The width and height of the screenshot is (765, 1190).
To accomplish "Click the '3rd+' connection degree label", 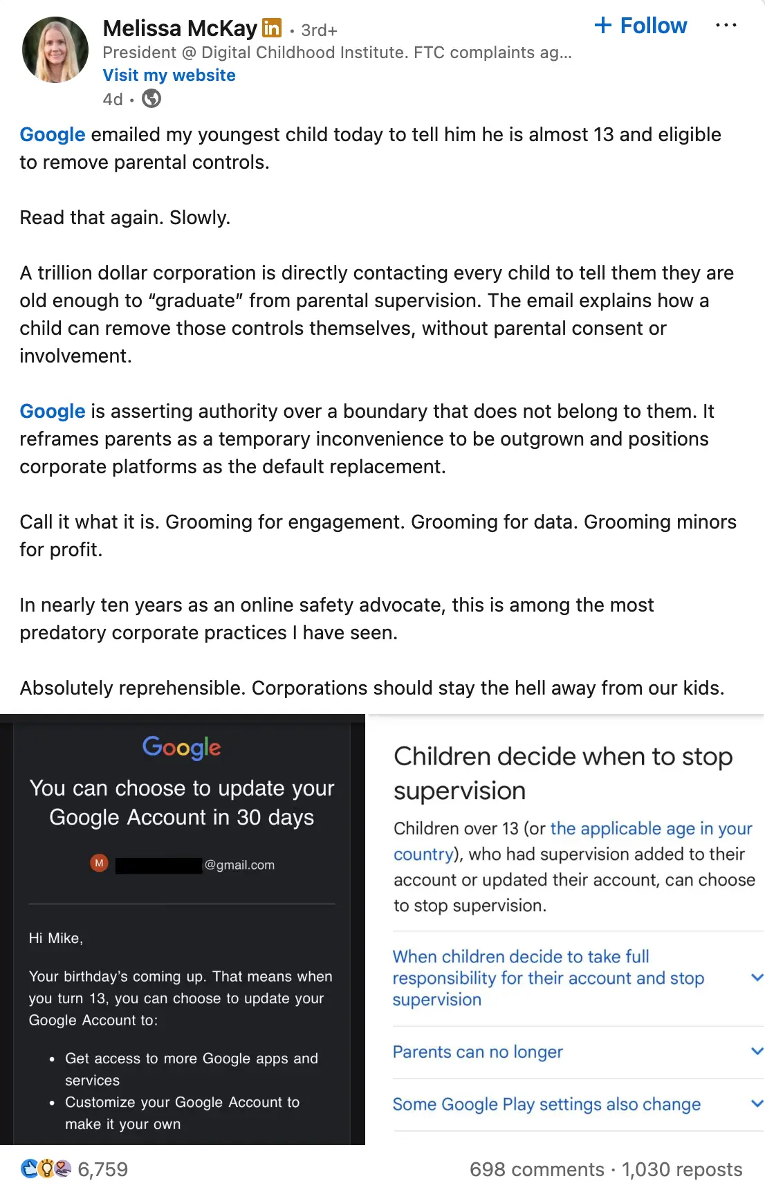I will tap(317, 30).
